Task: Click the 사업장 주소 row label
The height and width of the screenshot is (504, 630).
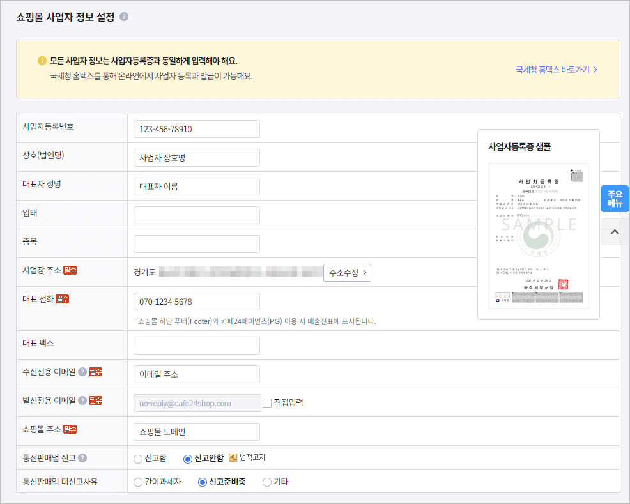Action: tap(42, 270)
